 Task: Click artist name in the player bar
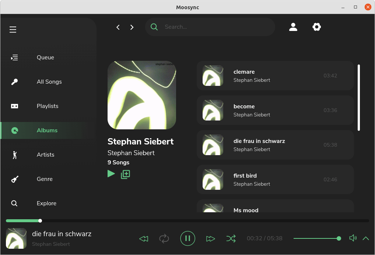click(x=51, y=244)
